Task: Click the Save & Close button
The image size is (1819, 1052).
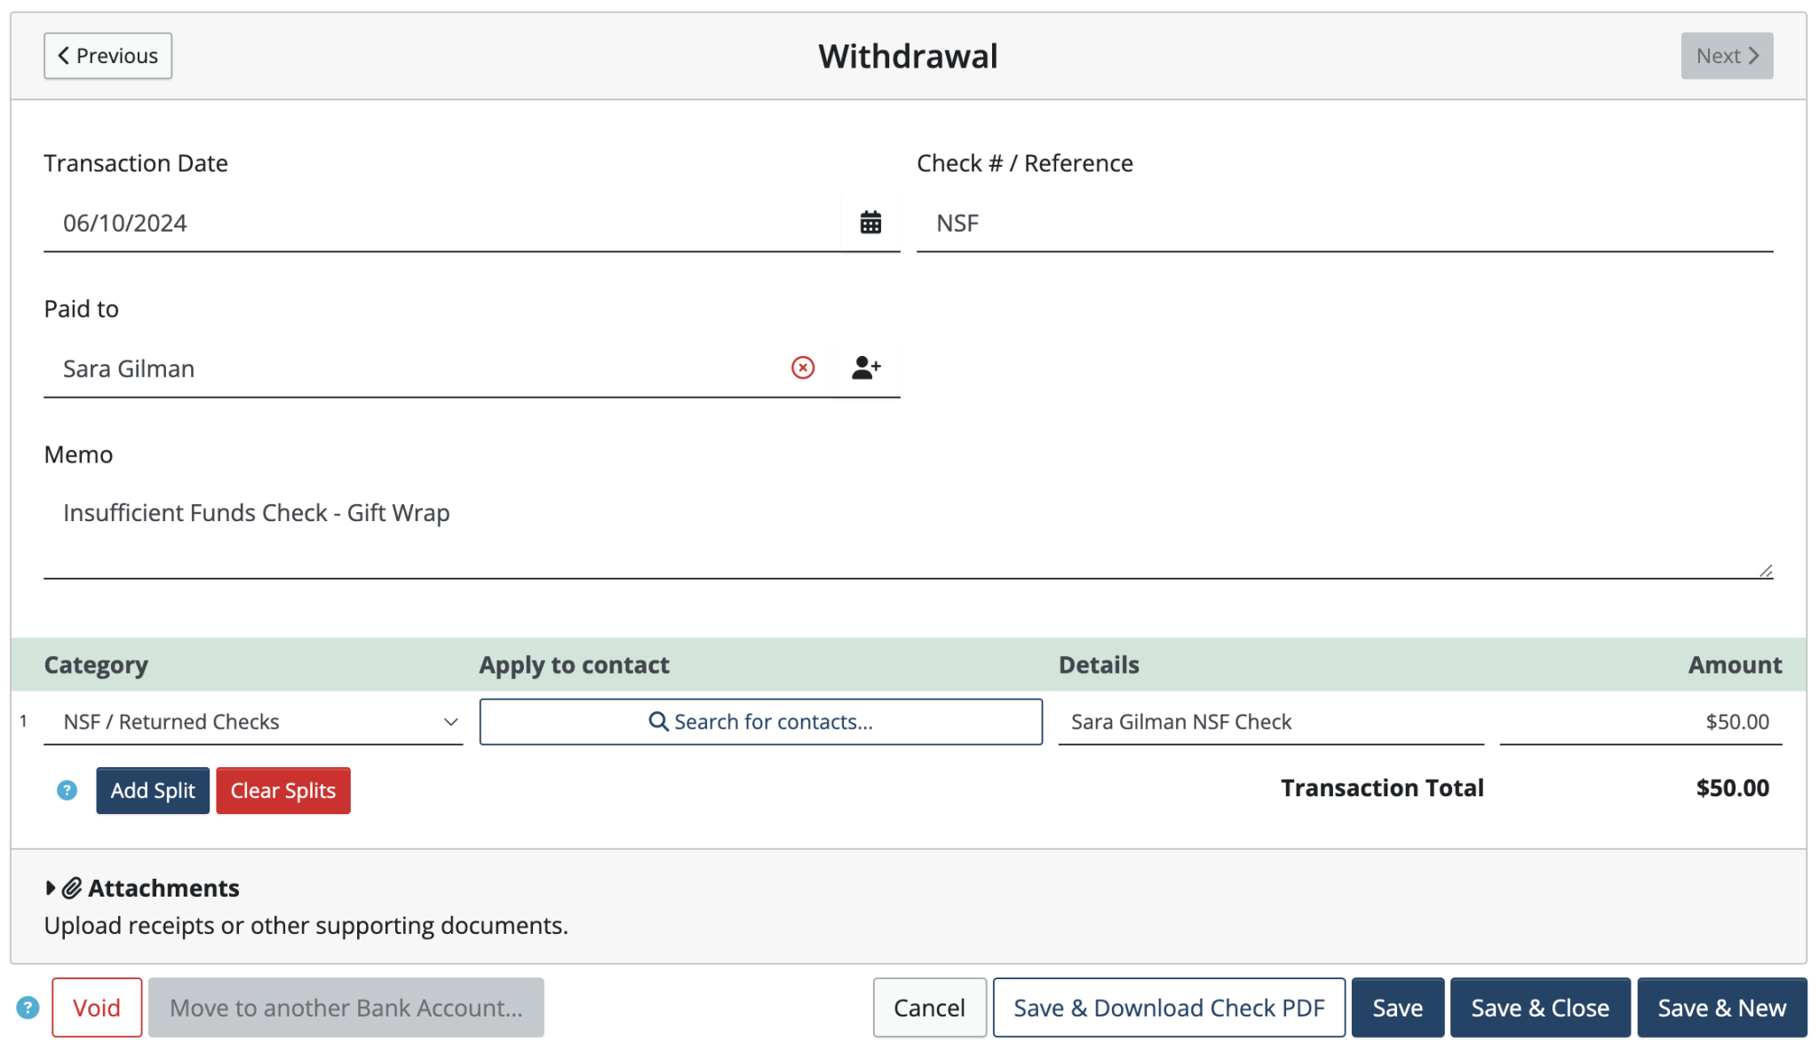Action: click(1539, 1008)
